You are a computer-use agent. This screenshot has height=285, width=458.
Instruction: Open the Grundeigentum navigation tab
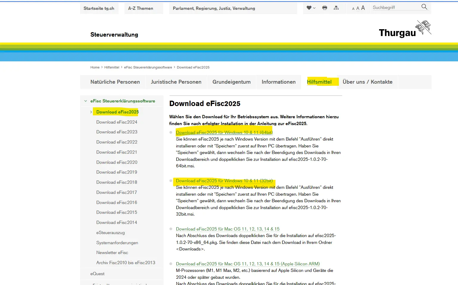pyautogui.click(x=231, y=82)
